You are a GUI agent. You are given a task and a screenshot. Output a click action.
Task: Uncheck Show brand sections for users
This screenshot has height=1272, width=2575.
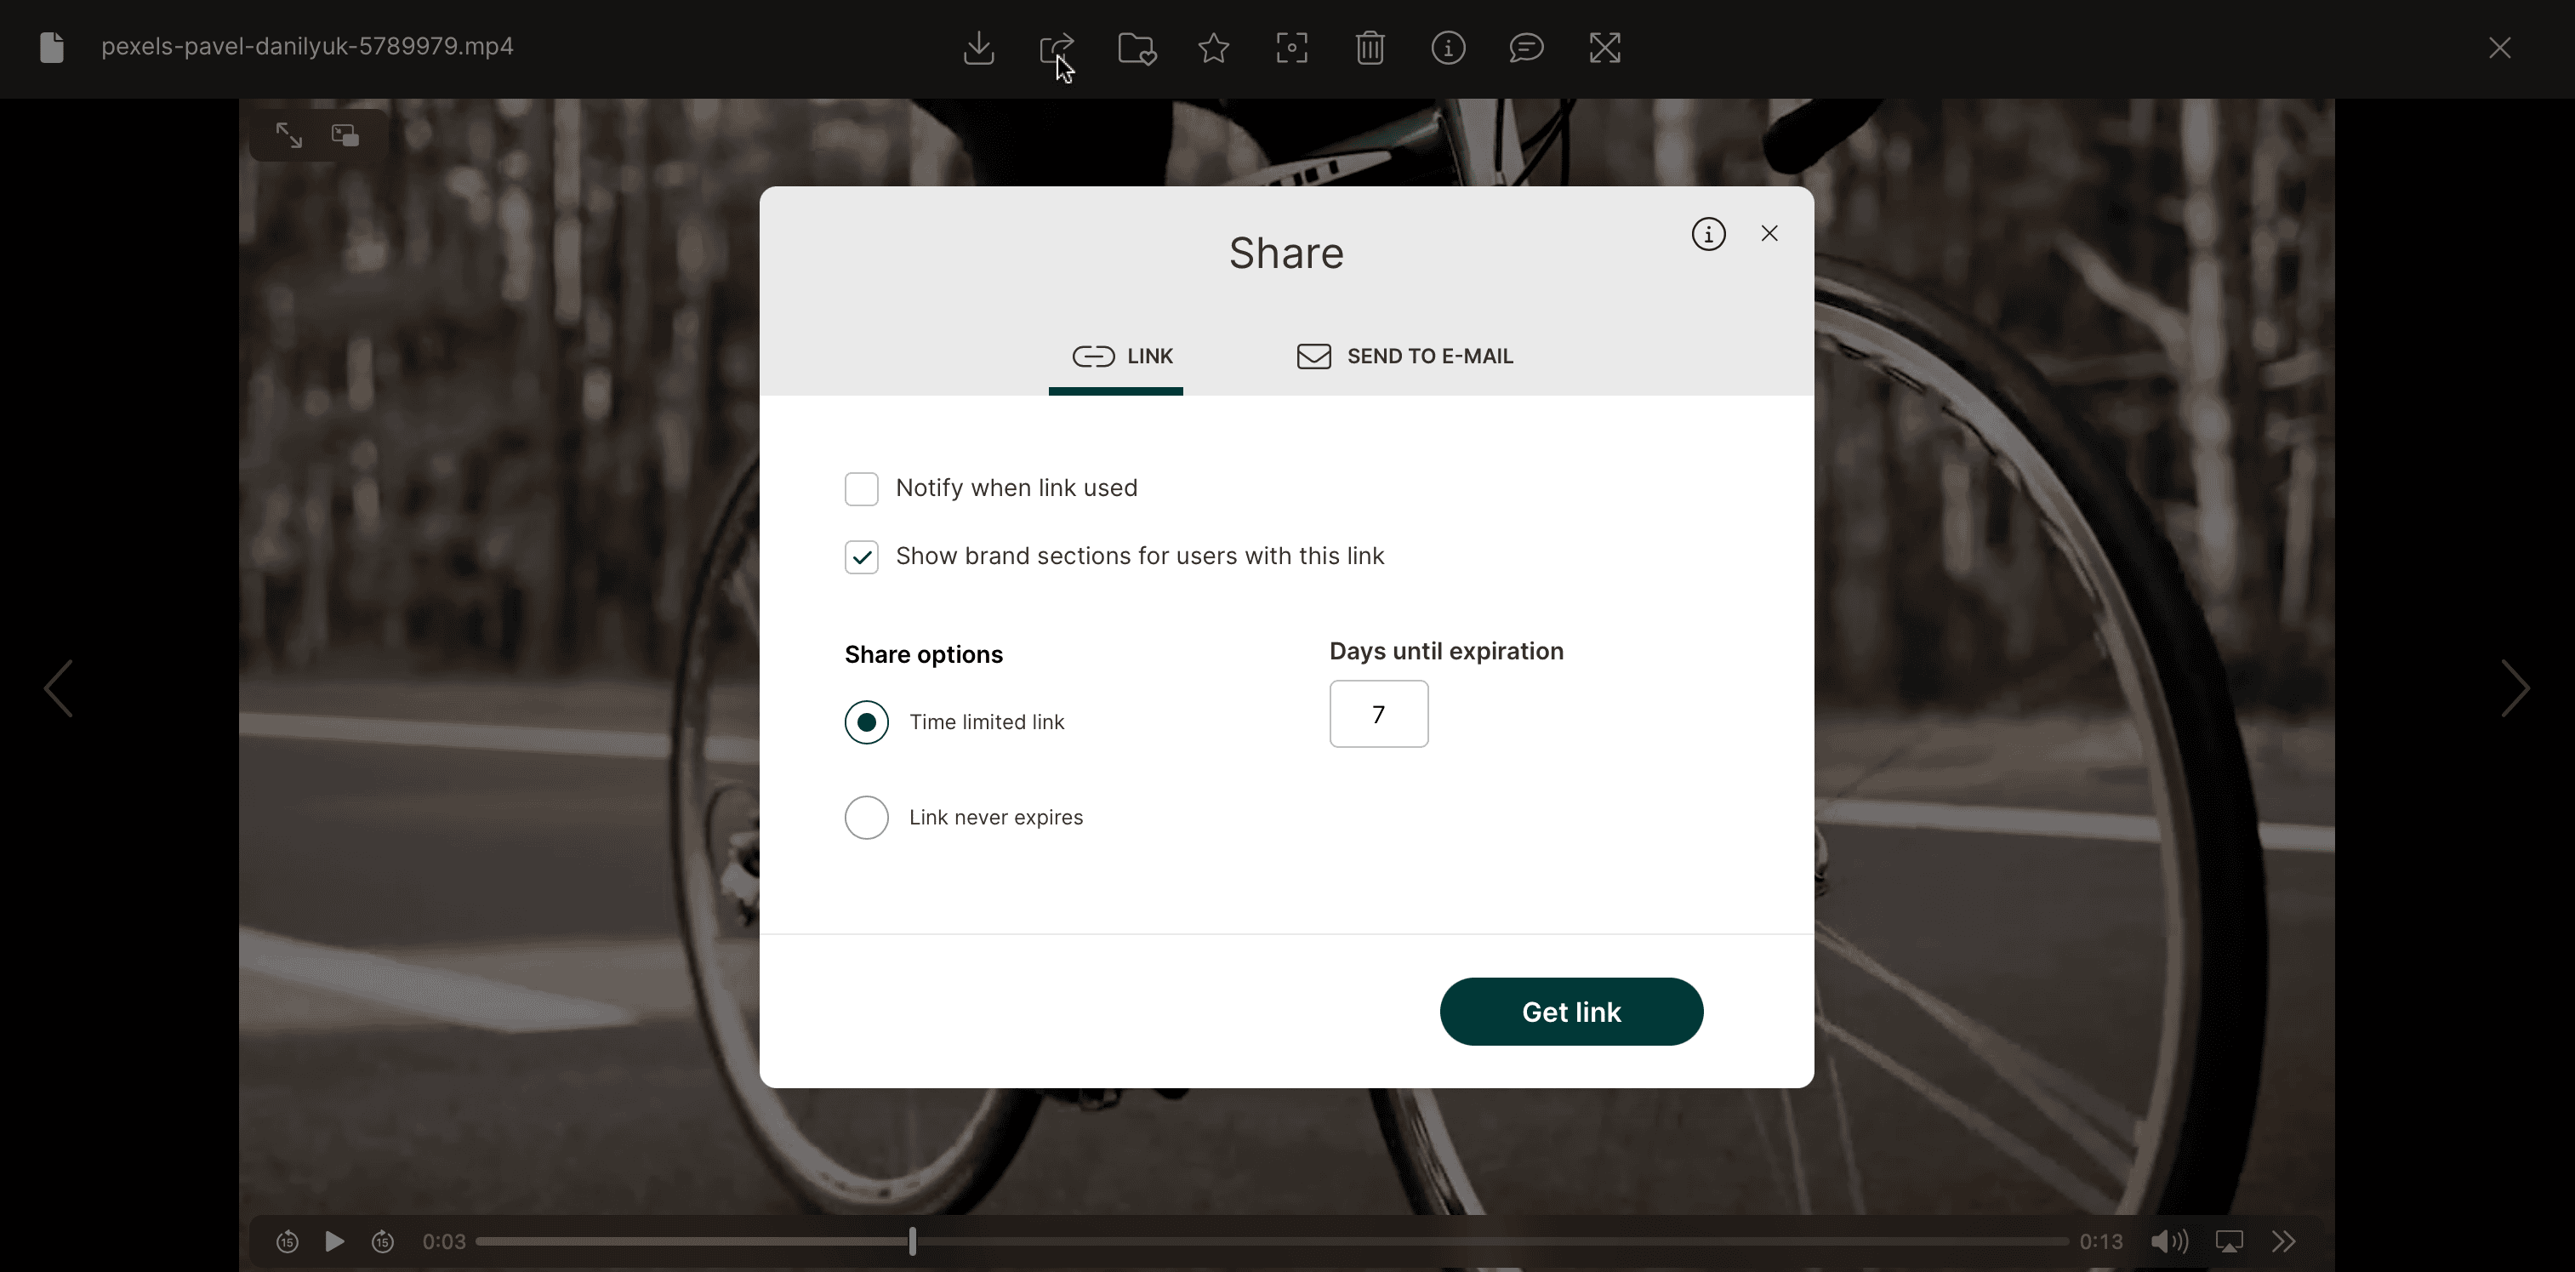tap(862, 556)
